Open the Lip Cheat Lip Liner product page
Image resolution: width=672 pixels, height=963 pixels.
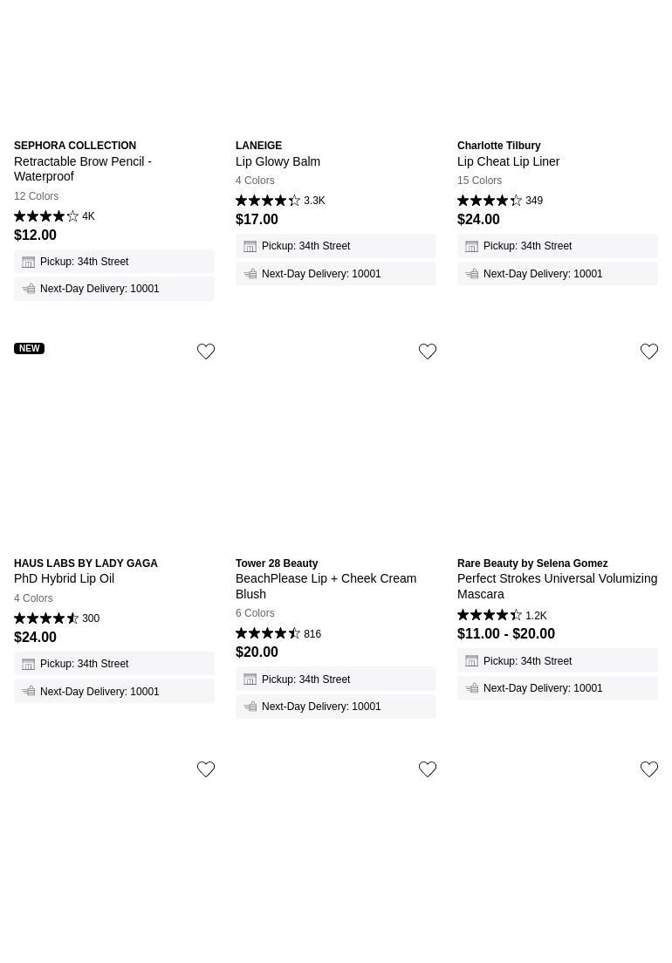pyautogui.click(x=508, y=161)
